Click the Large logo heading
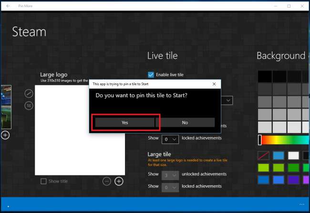 pyautogui.click(x=54, y=74)
